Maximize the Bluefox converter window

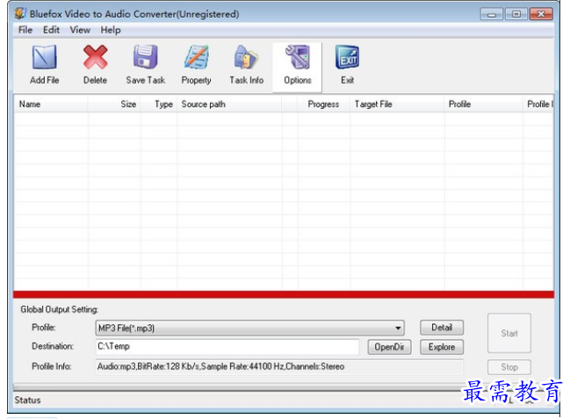[x=516, y=14]
